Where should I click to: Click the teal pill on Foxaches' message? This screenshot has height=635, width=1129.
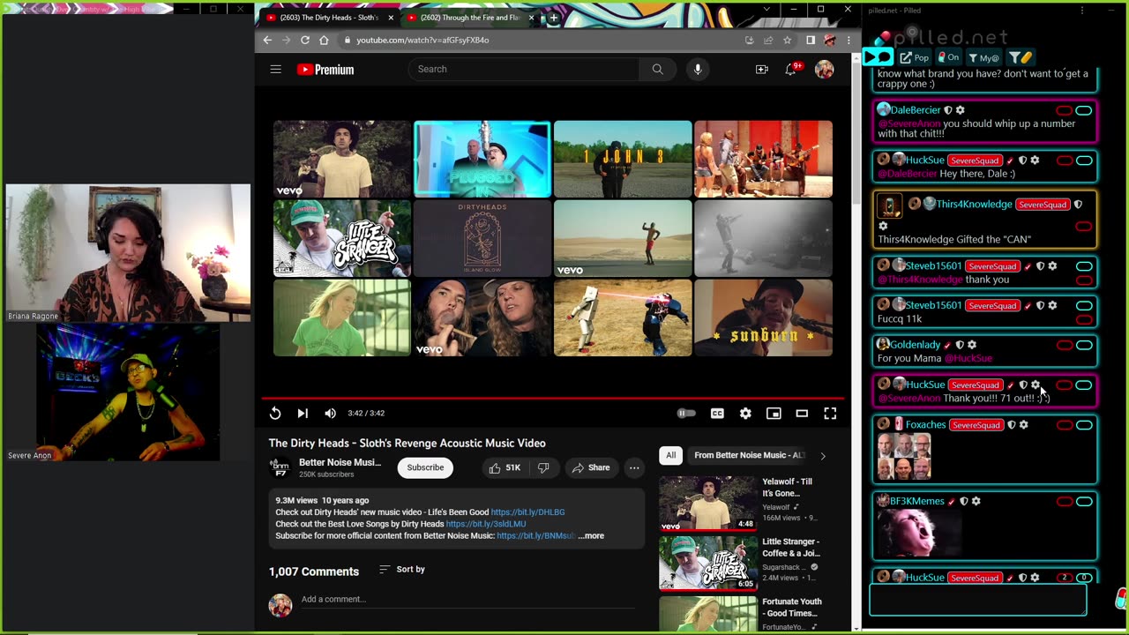[1084, 425]
